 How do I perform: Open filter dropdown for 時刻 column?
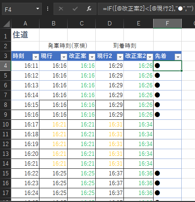(x=36, y=57)
